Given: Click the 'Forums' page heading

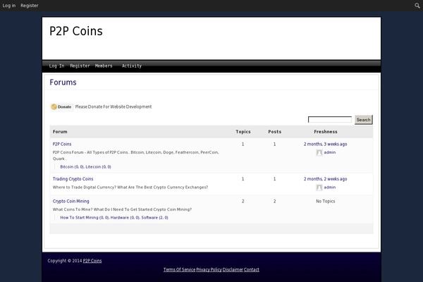Looking at the screenshot, I should (x=63, y=82).
